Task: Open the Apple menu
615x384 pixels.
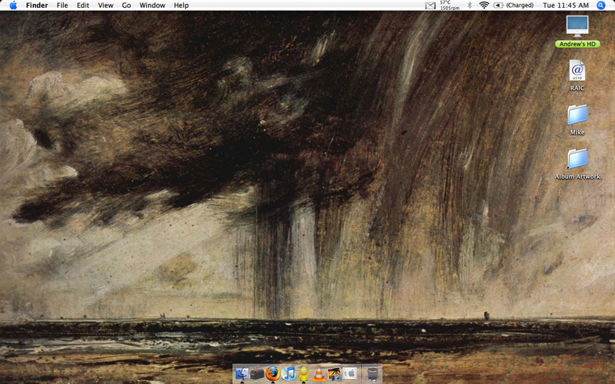Action: (13, 5)
